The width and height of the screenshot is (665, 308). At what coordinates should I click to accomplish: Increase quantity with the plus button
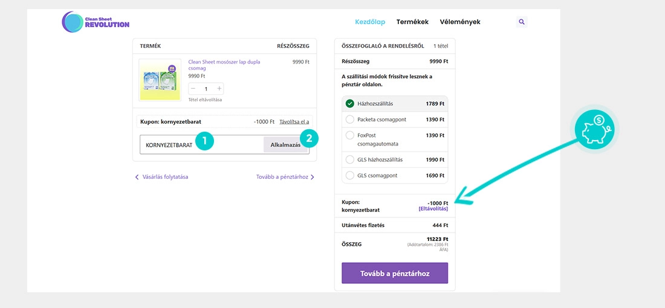(x=219, y=89)
